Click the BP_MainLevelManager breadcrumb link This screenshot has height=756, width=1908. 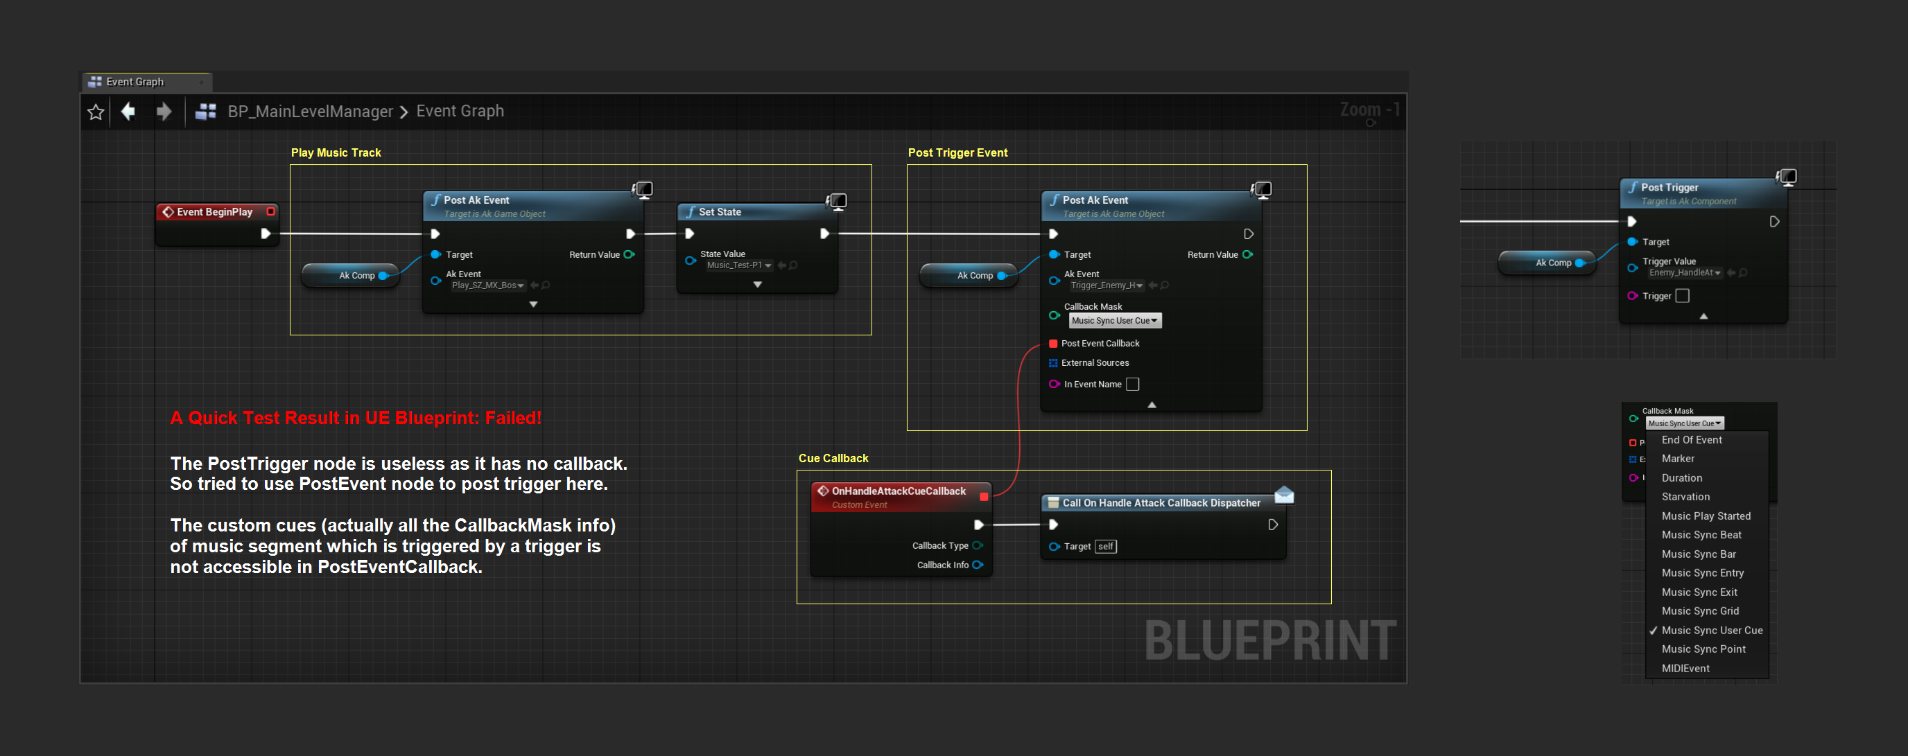(310, 112)
